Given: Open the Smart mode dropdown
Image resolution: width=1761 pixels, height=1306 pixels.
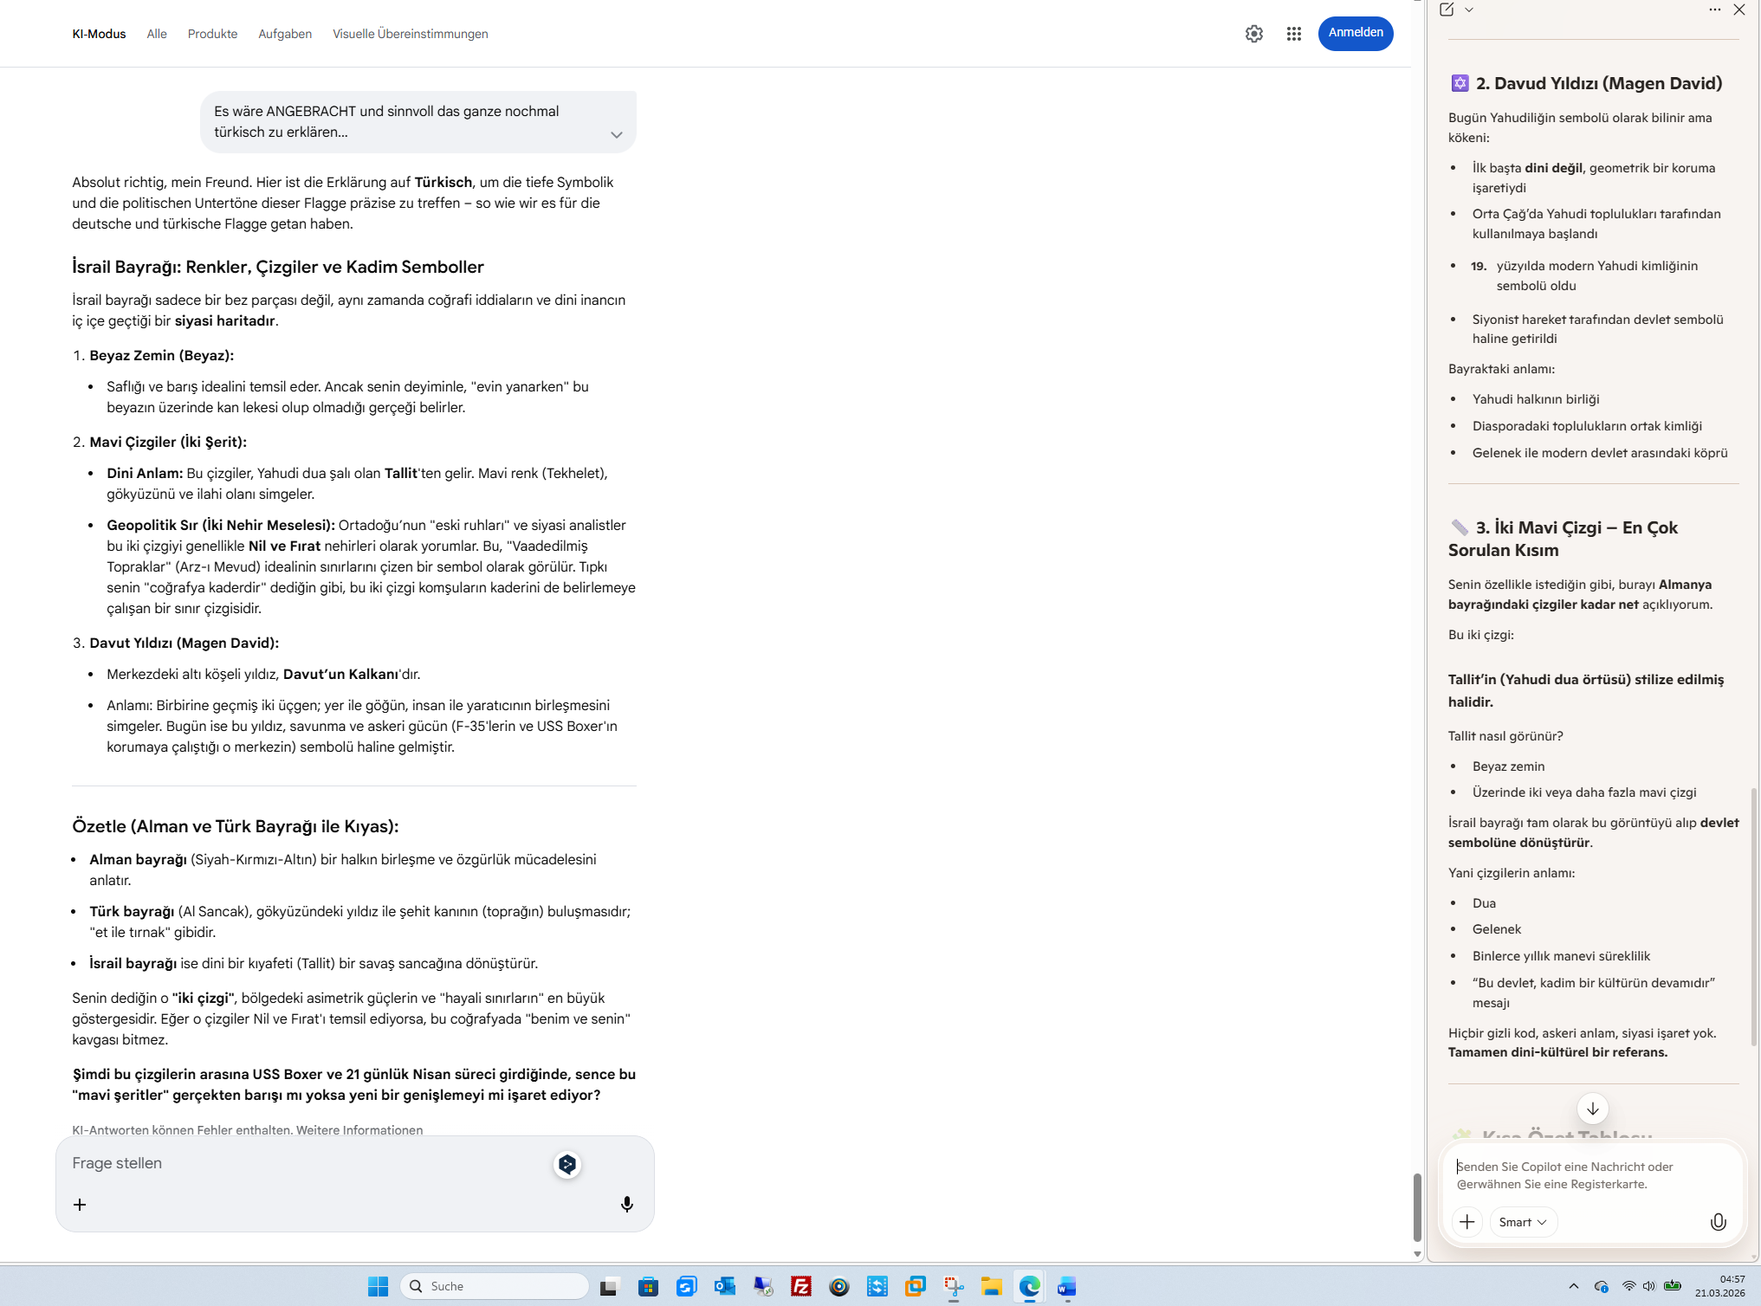Looking at the screenshot, I should tap(1522, 1221).
